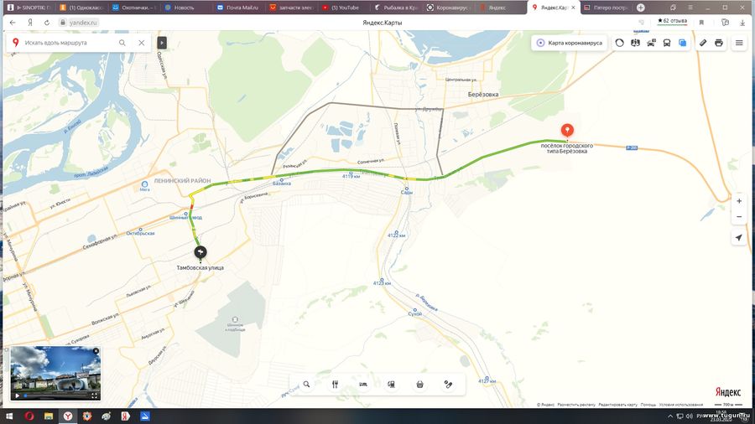Zoom out the map with minus button
Screen dimensions: 755x424
739,217
